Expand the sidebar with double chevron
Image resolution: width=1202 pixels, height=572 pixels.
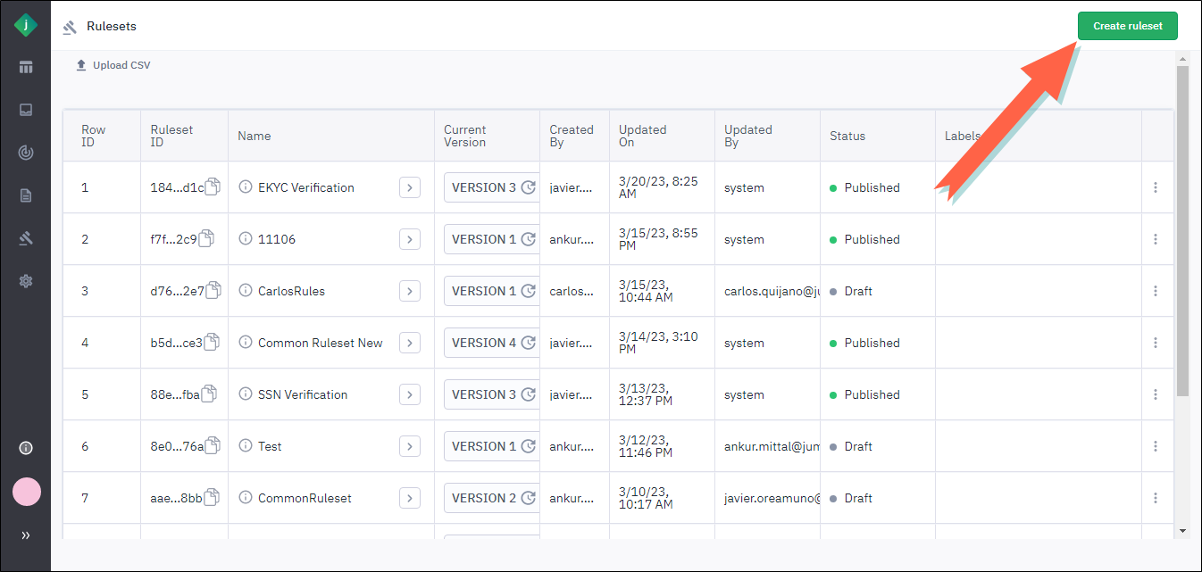pos(26,535)
